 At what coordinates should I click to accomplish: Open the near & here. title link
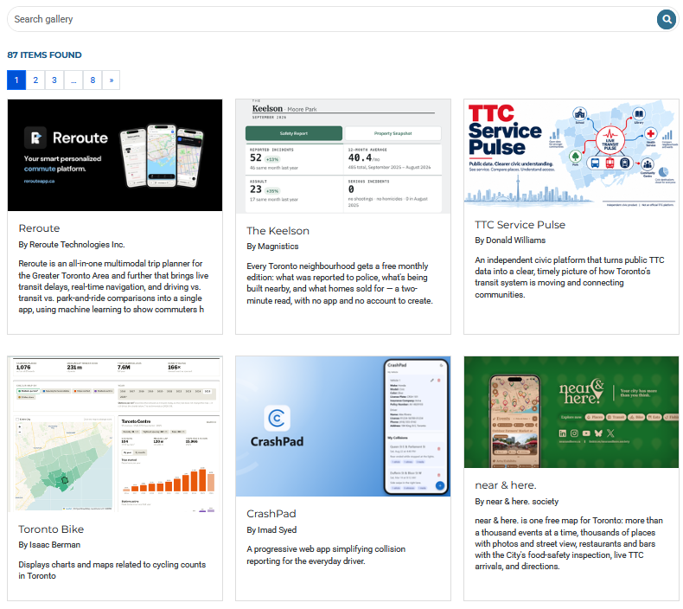[x=506, y=485]
